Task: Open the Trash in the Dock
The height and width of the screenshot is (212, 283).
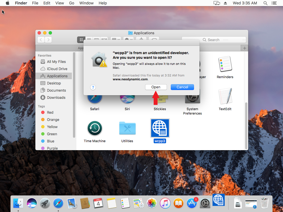Action: (x=264, y=203)
